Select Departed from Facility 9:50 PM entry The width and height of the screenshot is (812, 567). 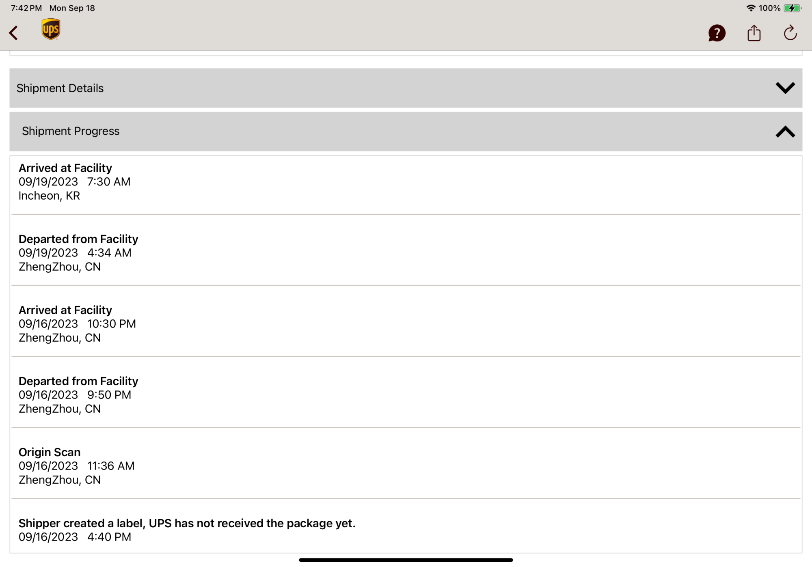click(406, 392)
